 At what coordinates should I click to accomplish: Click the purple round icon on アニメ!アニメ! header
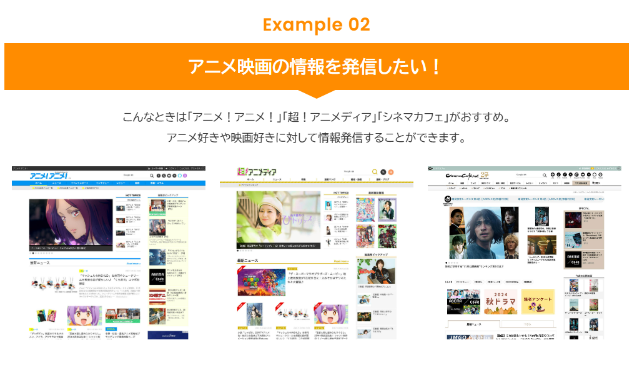tap(185, 176)
